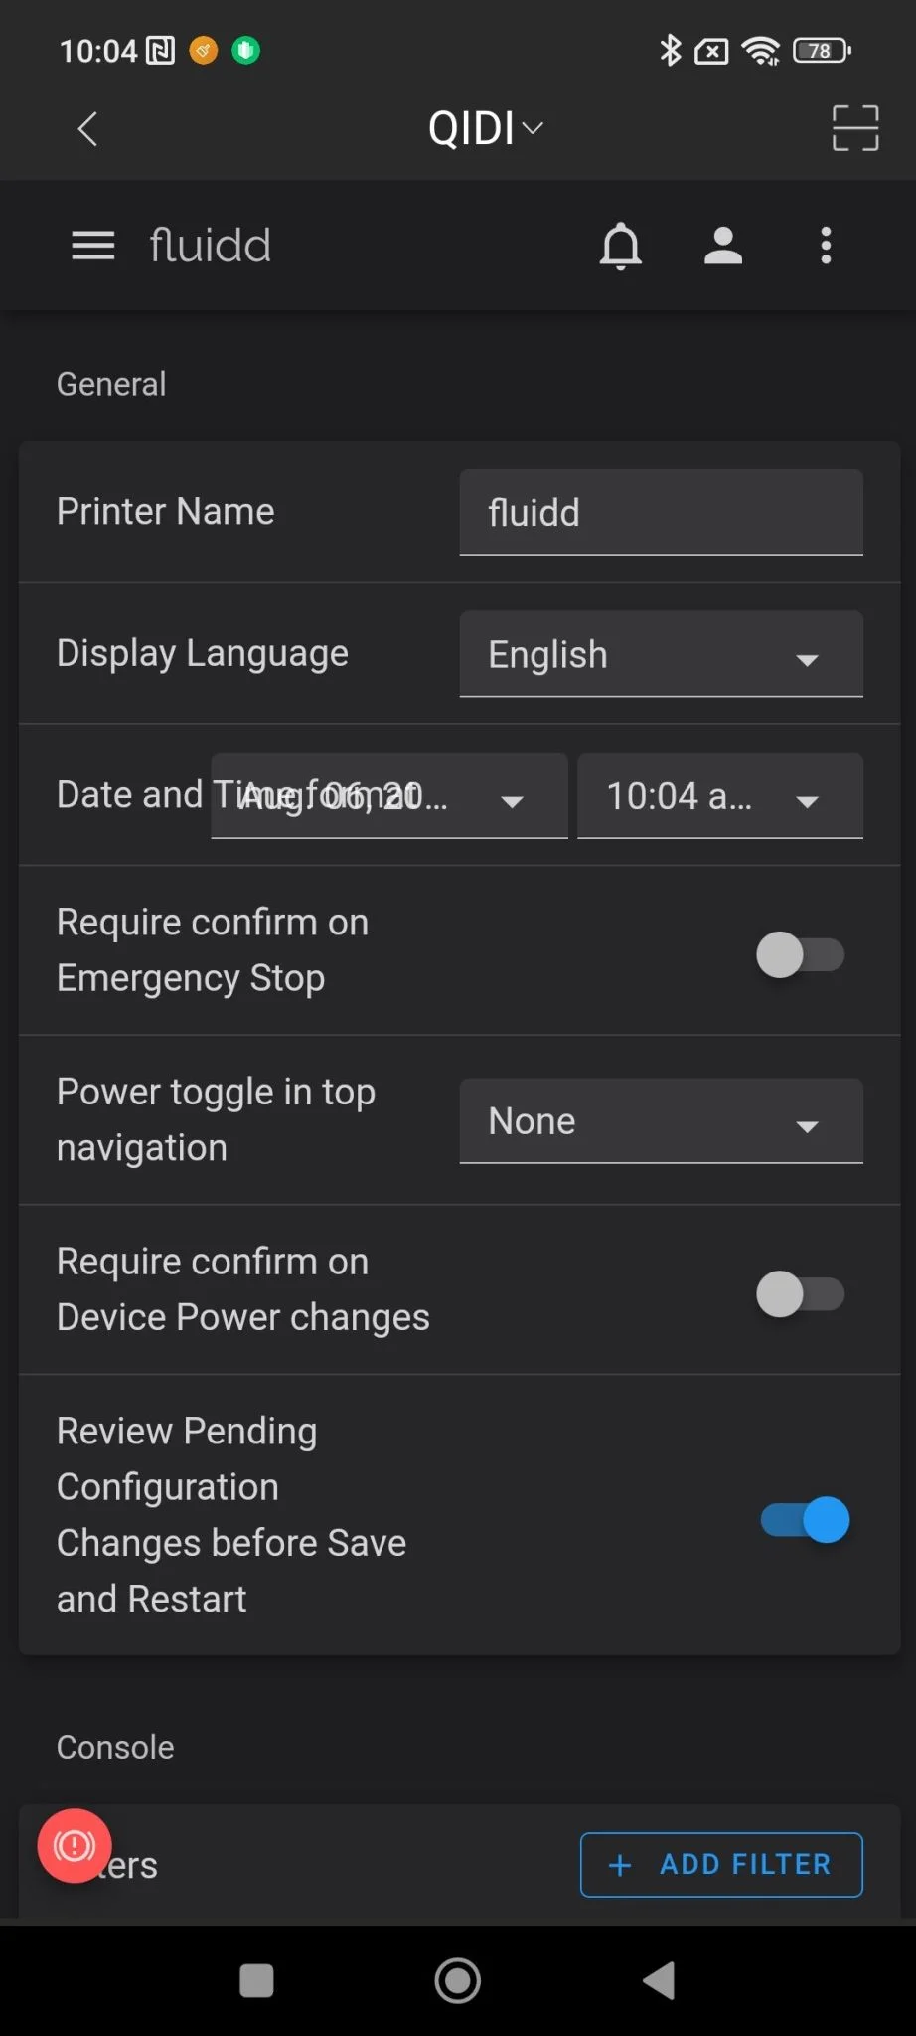Screen dimensions: 916x2036
Task: Click the Printer Name input field
Action: pyautogui.click(x=661, y=513)
